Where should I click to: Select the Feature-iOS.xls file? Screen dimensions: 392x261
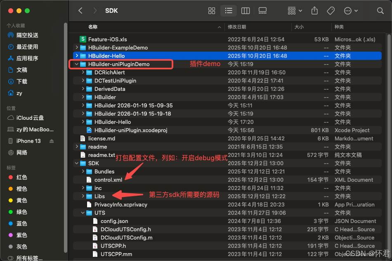pyautogui.click(x=227, y=39)
